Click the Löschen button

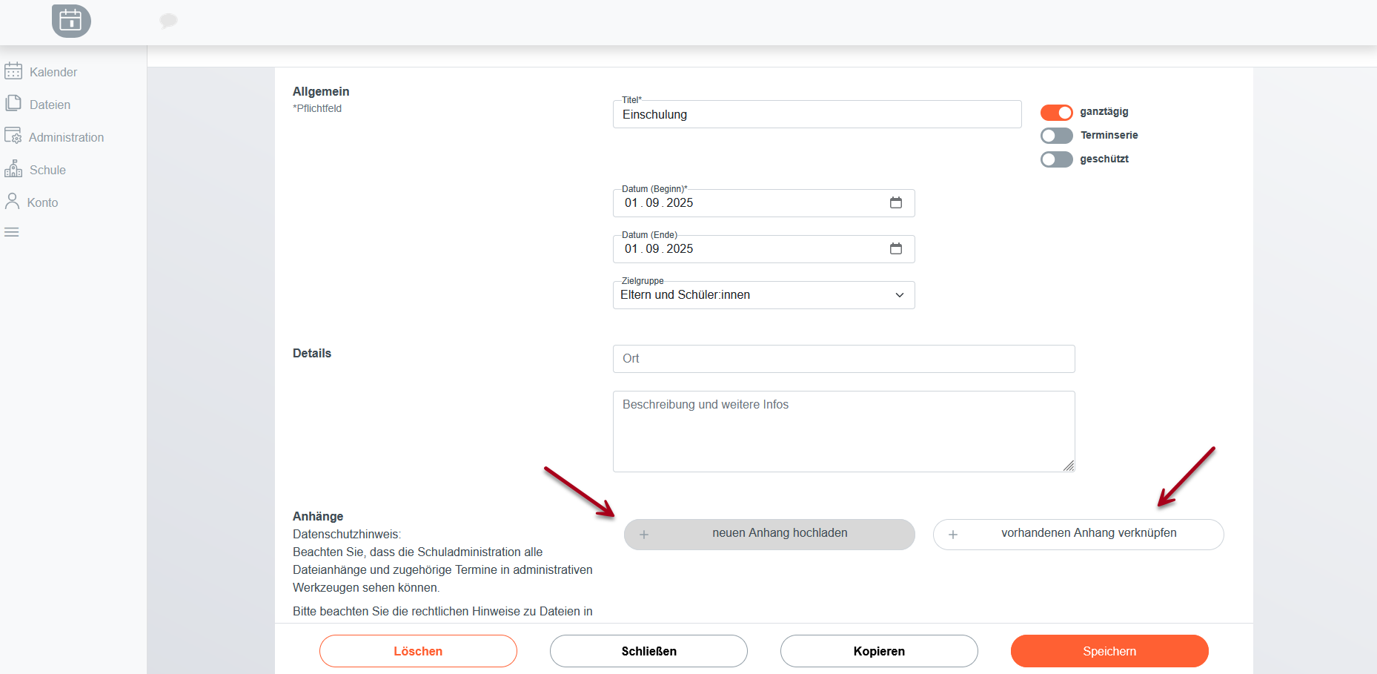418,651
